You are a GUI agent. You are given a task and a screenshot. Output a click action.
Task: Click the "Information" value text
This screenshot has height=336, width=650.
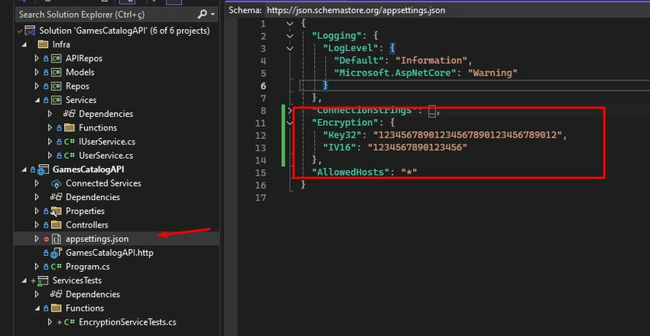(431, 61)
